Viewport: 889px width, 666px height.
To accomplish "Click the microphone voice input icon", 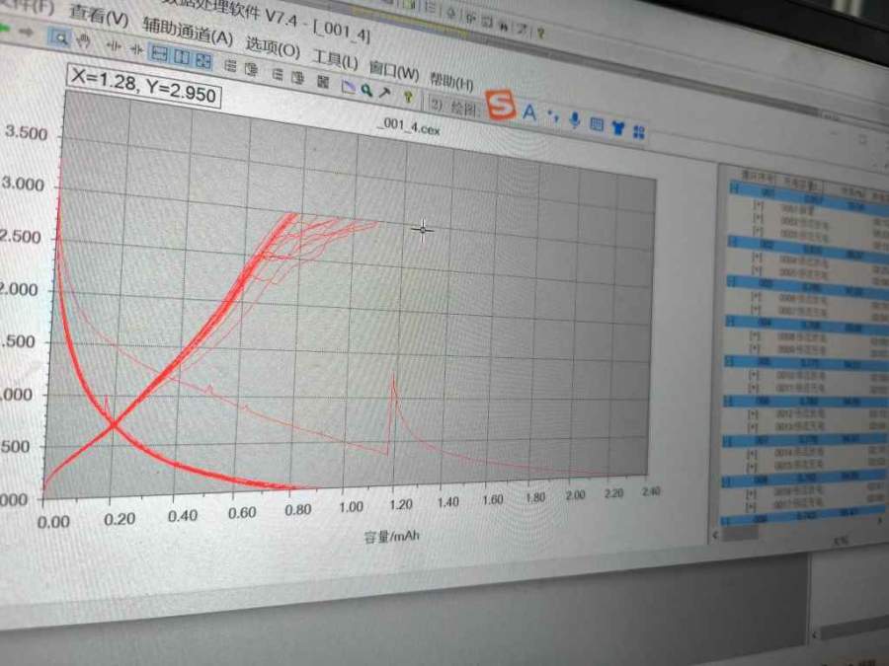I will pos(574,120).
